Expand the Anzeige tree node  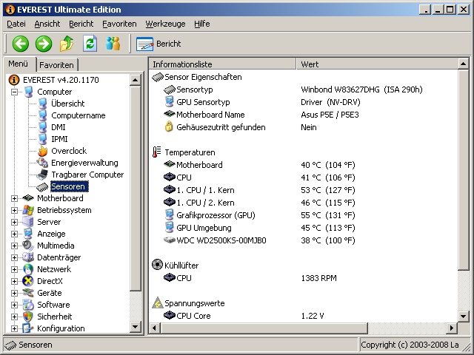coord(14,234)
